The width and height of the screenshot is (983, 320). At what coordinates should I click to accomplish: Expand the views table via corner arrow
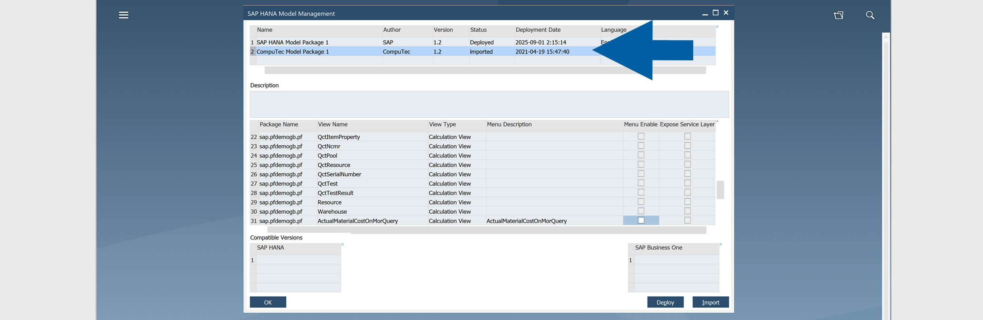click(x=717, y=122)
